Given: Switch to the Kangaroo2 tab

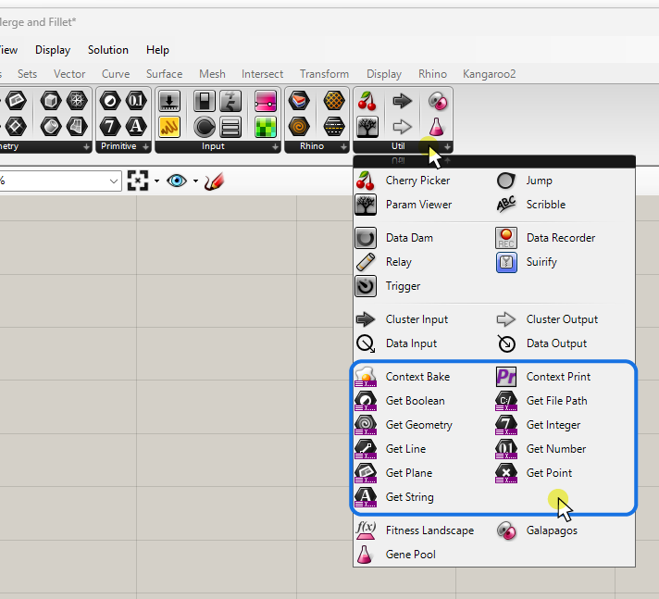Looking at the screenshot, I should [489, 74].
